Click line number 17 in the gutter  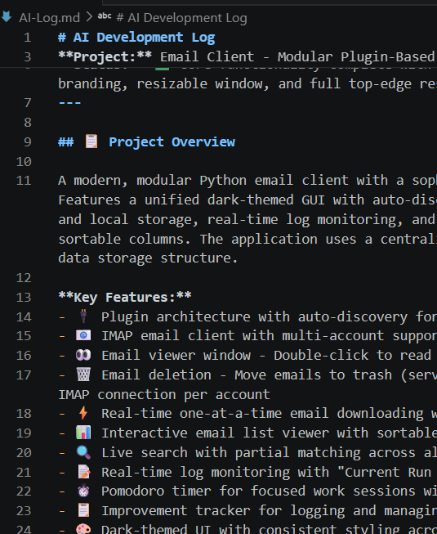[x=24, y=375]
